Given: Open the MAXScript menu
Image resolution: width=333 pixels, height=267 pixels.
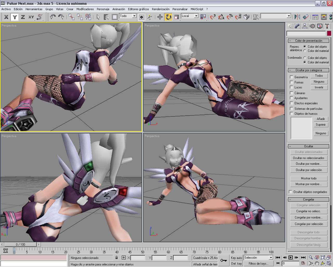Looking at the screenshot, I should (x=197, y=9).
